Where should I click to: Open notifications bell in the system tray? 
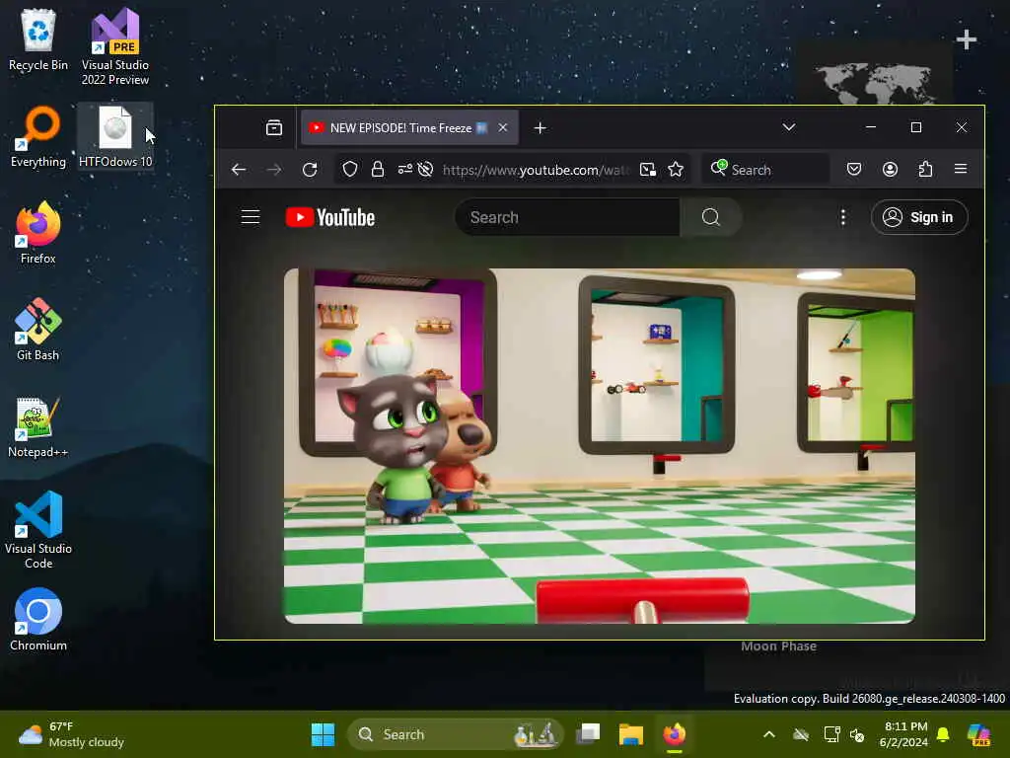pos(943,734)
